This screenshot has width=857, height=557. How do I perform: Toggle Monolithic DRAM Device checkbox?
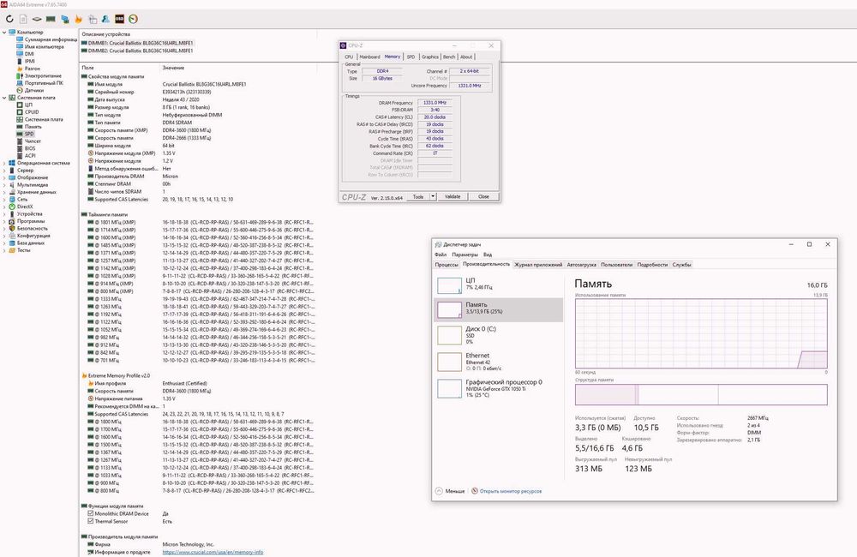pos(91,513)
